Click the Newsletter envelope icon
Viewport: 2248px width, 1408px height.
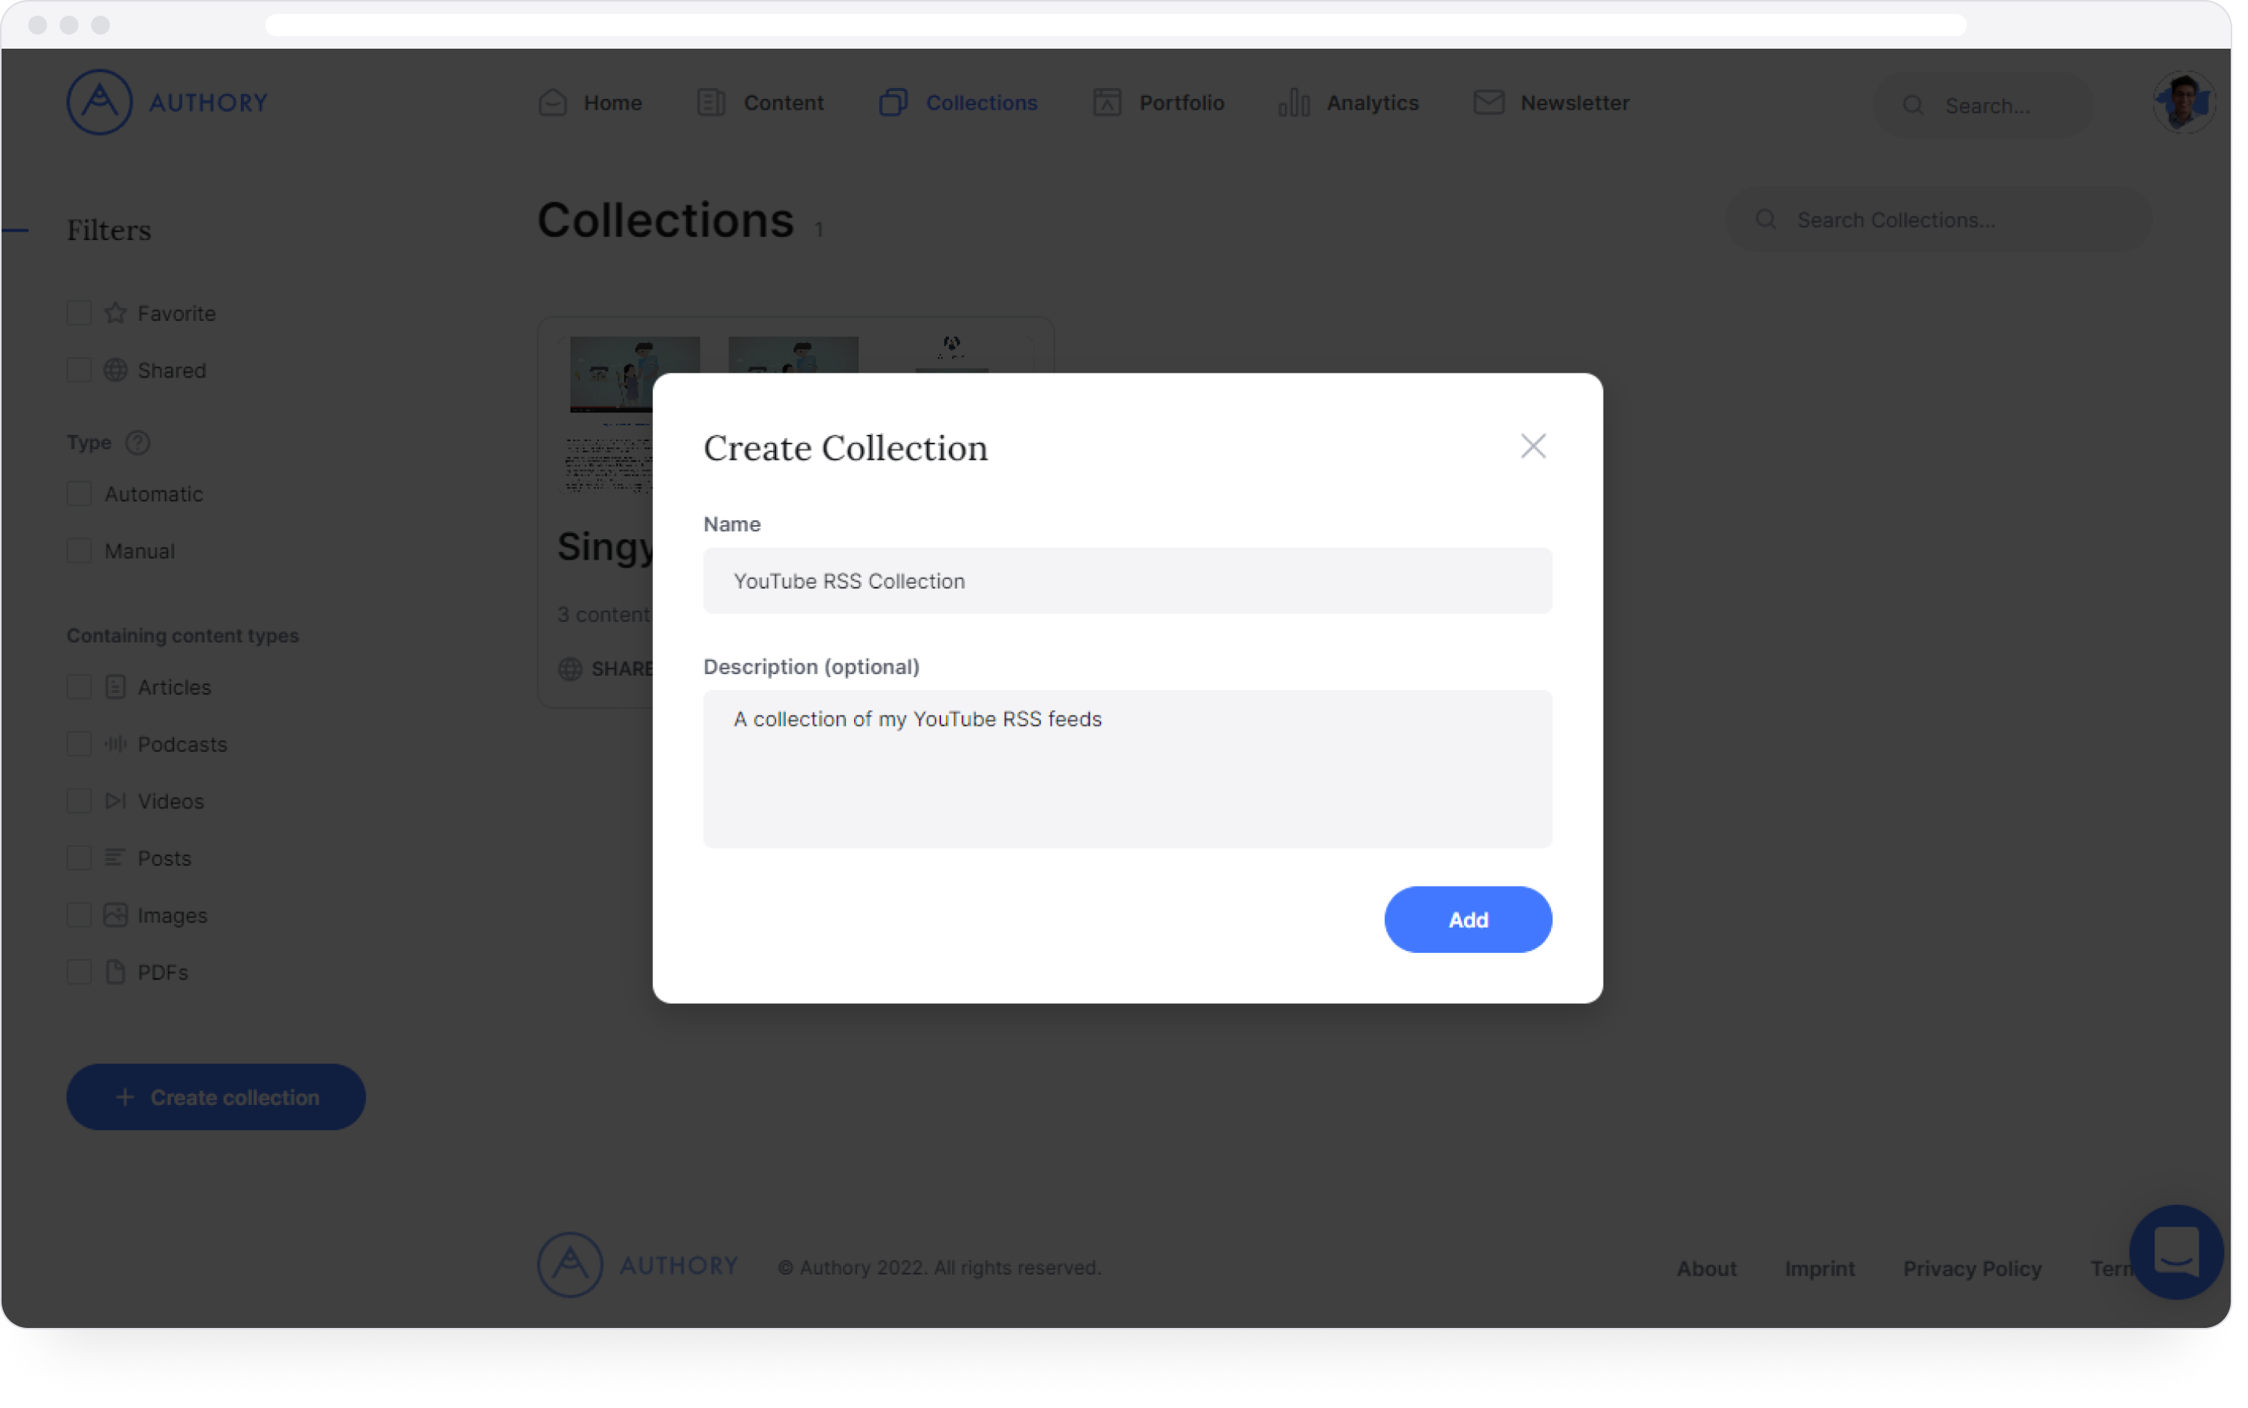1488,103
